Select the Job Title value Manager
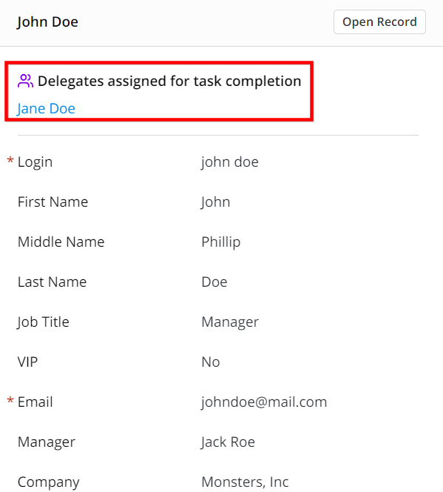443x492 pixels. [230, 322]
